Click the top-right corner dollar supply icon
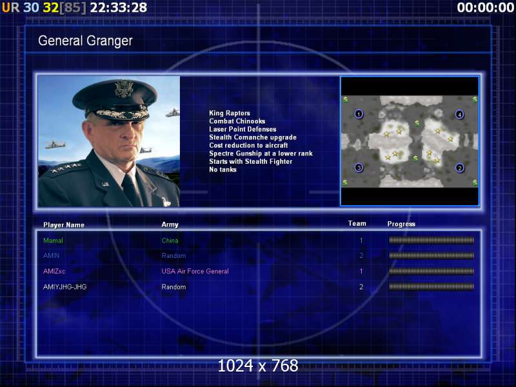This screenshot has height=387, width=516. [x=475, y=99]
